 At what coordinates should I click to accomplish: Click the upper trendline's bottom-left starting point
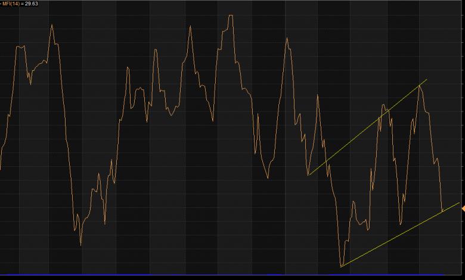[x=308, y=175]
